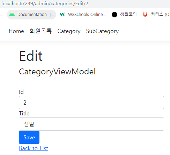Click the blue Save button
The width and height of the screenshot is (170, 155).
coord(29,137)
